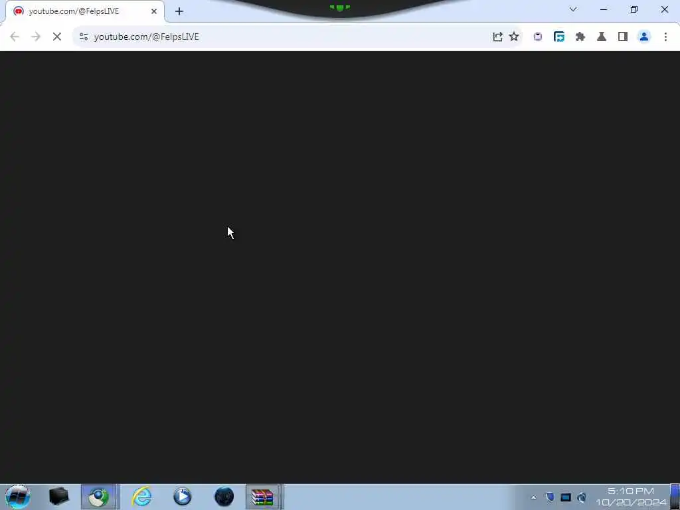
Task: Go back to previous page
Action: [15, 37]
